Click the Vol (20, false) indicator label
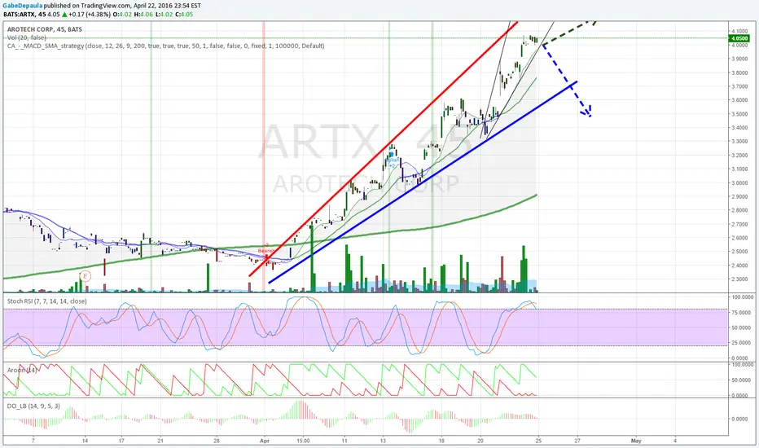This screenshot has width=759, height=448. point(27,37)
